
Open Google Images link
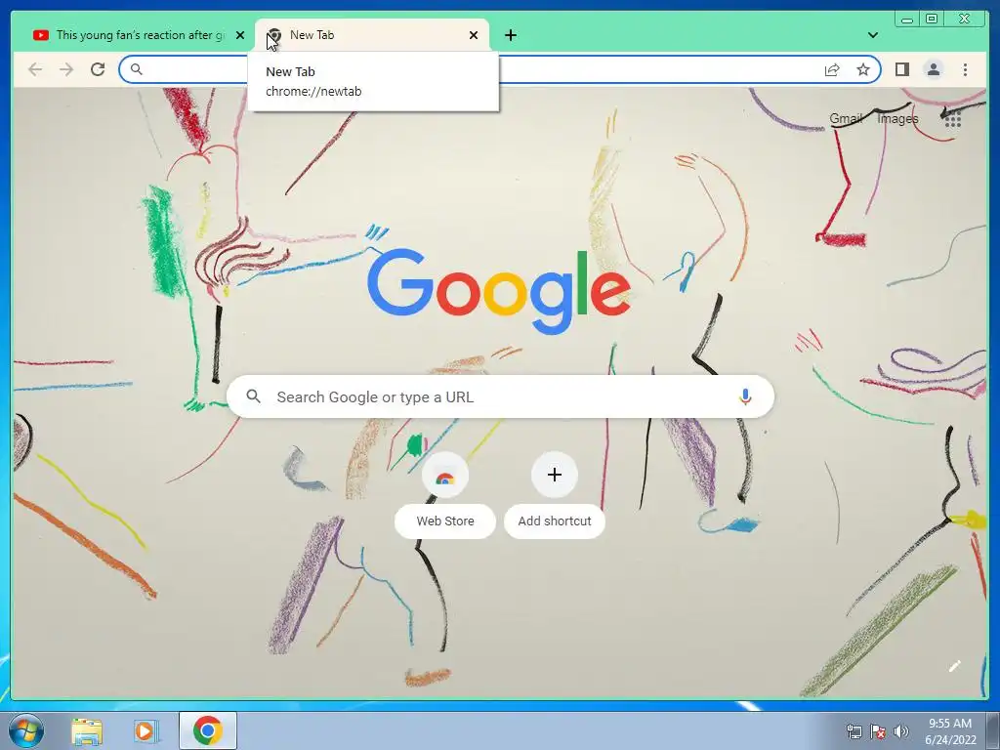pos(897,118)
